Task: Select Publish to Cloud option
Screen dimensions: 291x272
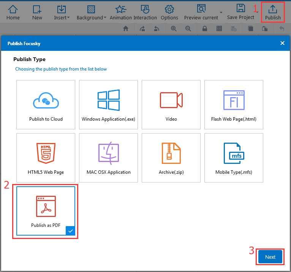Action: pos(46,105)
